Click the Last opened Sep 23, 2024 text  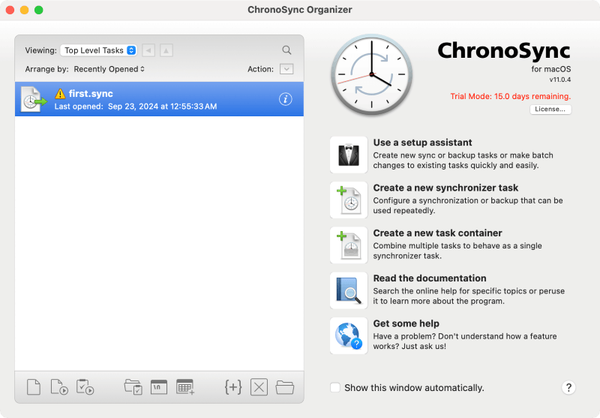[136, 107]
